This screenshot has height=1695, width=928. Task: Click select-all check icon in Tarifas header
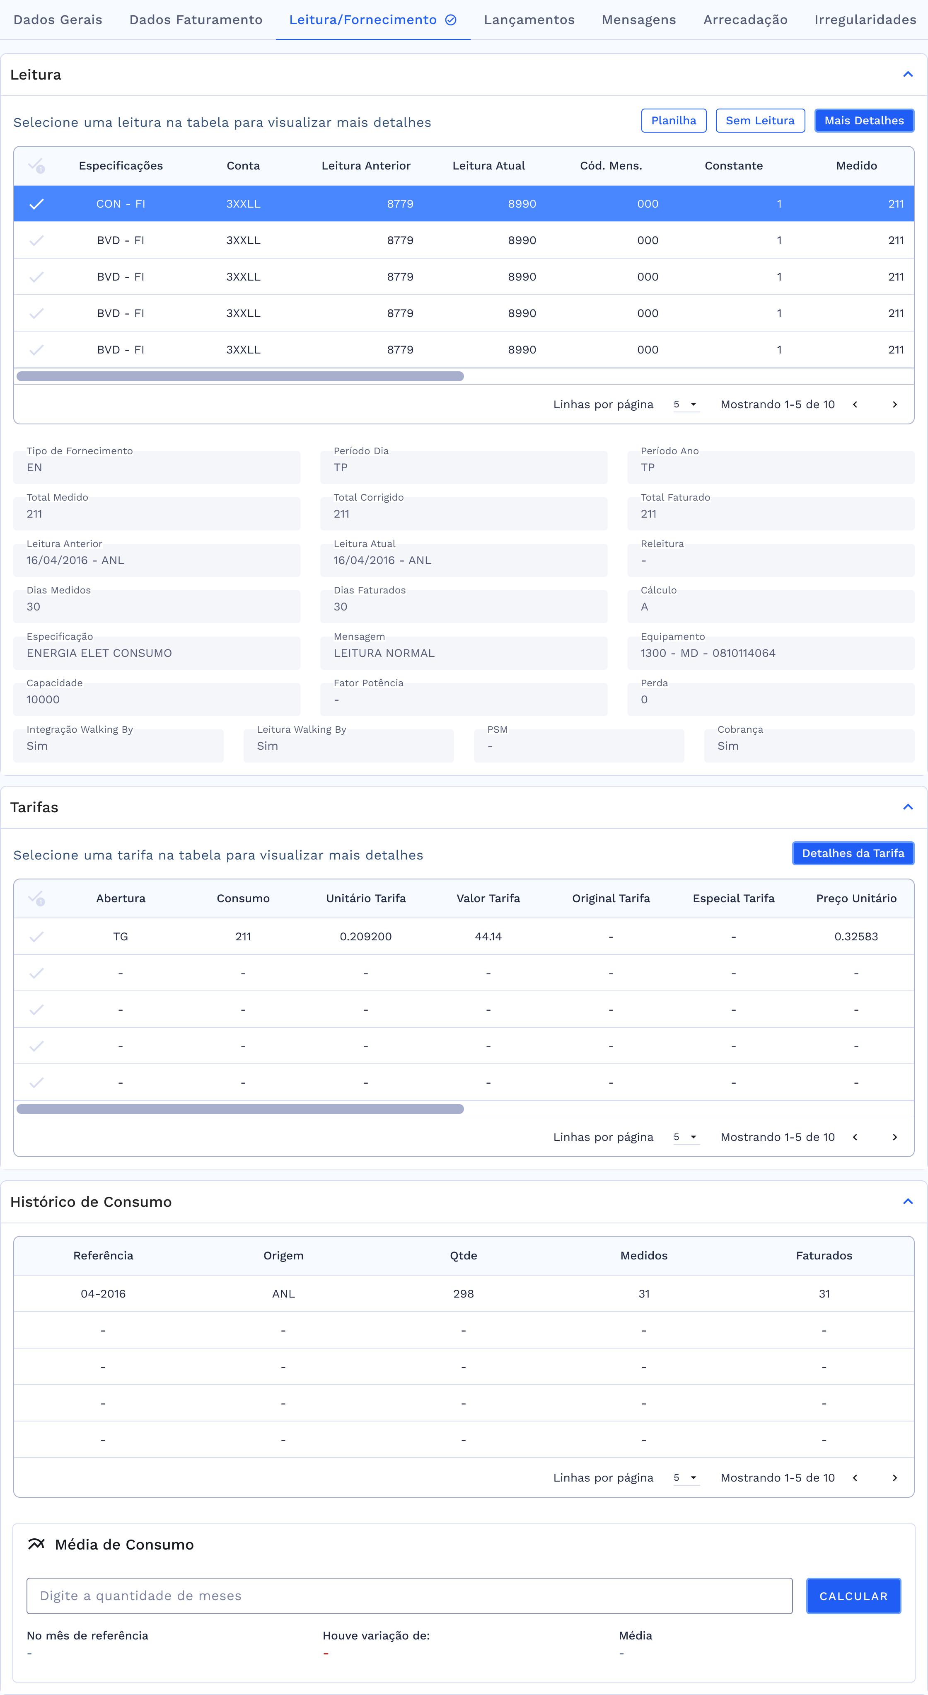tap(36, 898)
